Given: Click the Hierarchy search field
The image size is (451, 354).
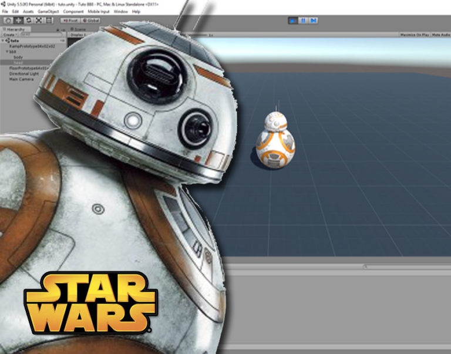Looking at the screenshot, I should pyautogui.click(x=42, y=35).
